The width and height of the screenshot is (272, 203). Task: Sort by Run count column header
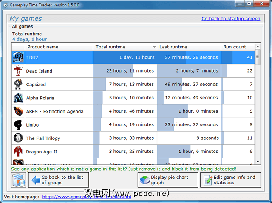[238, 47]
